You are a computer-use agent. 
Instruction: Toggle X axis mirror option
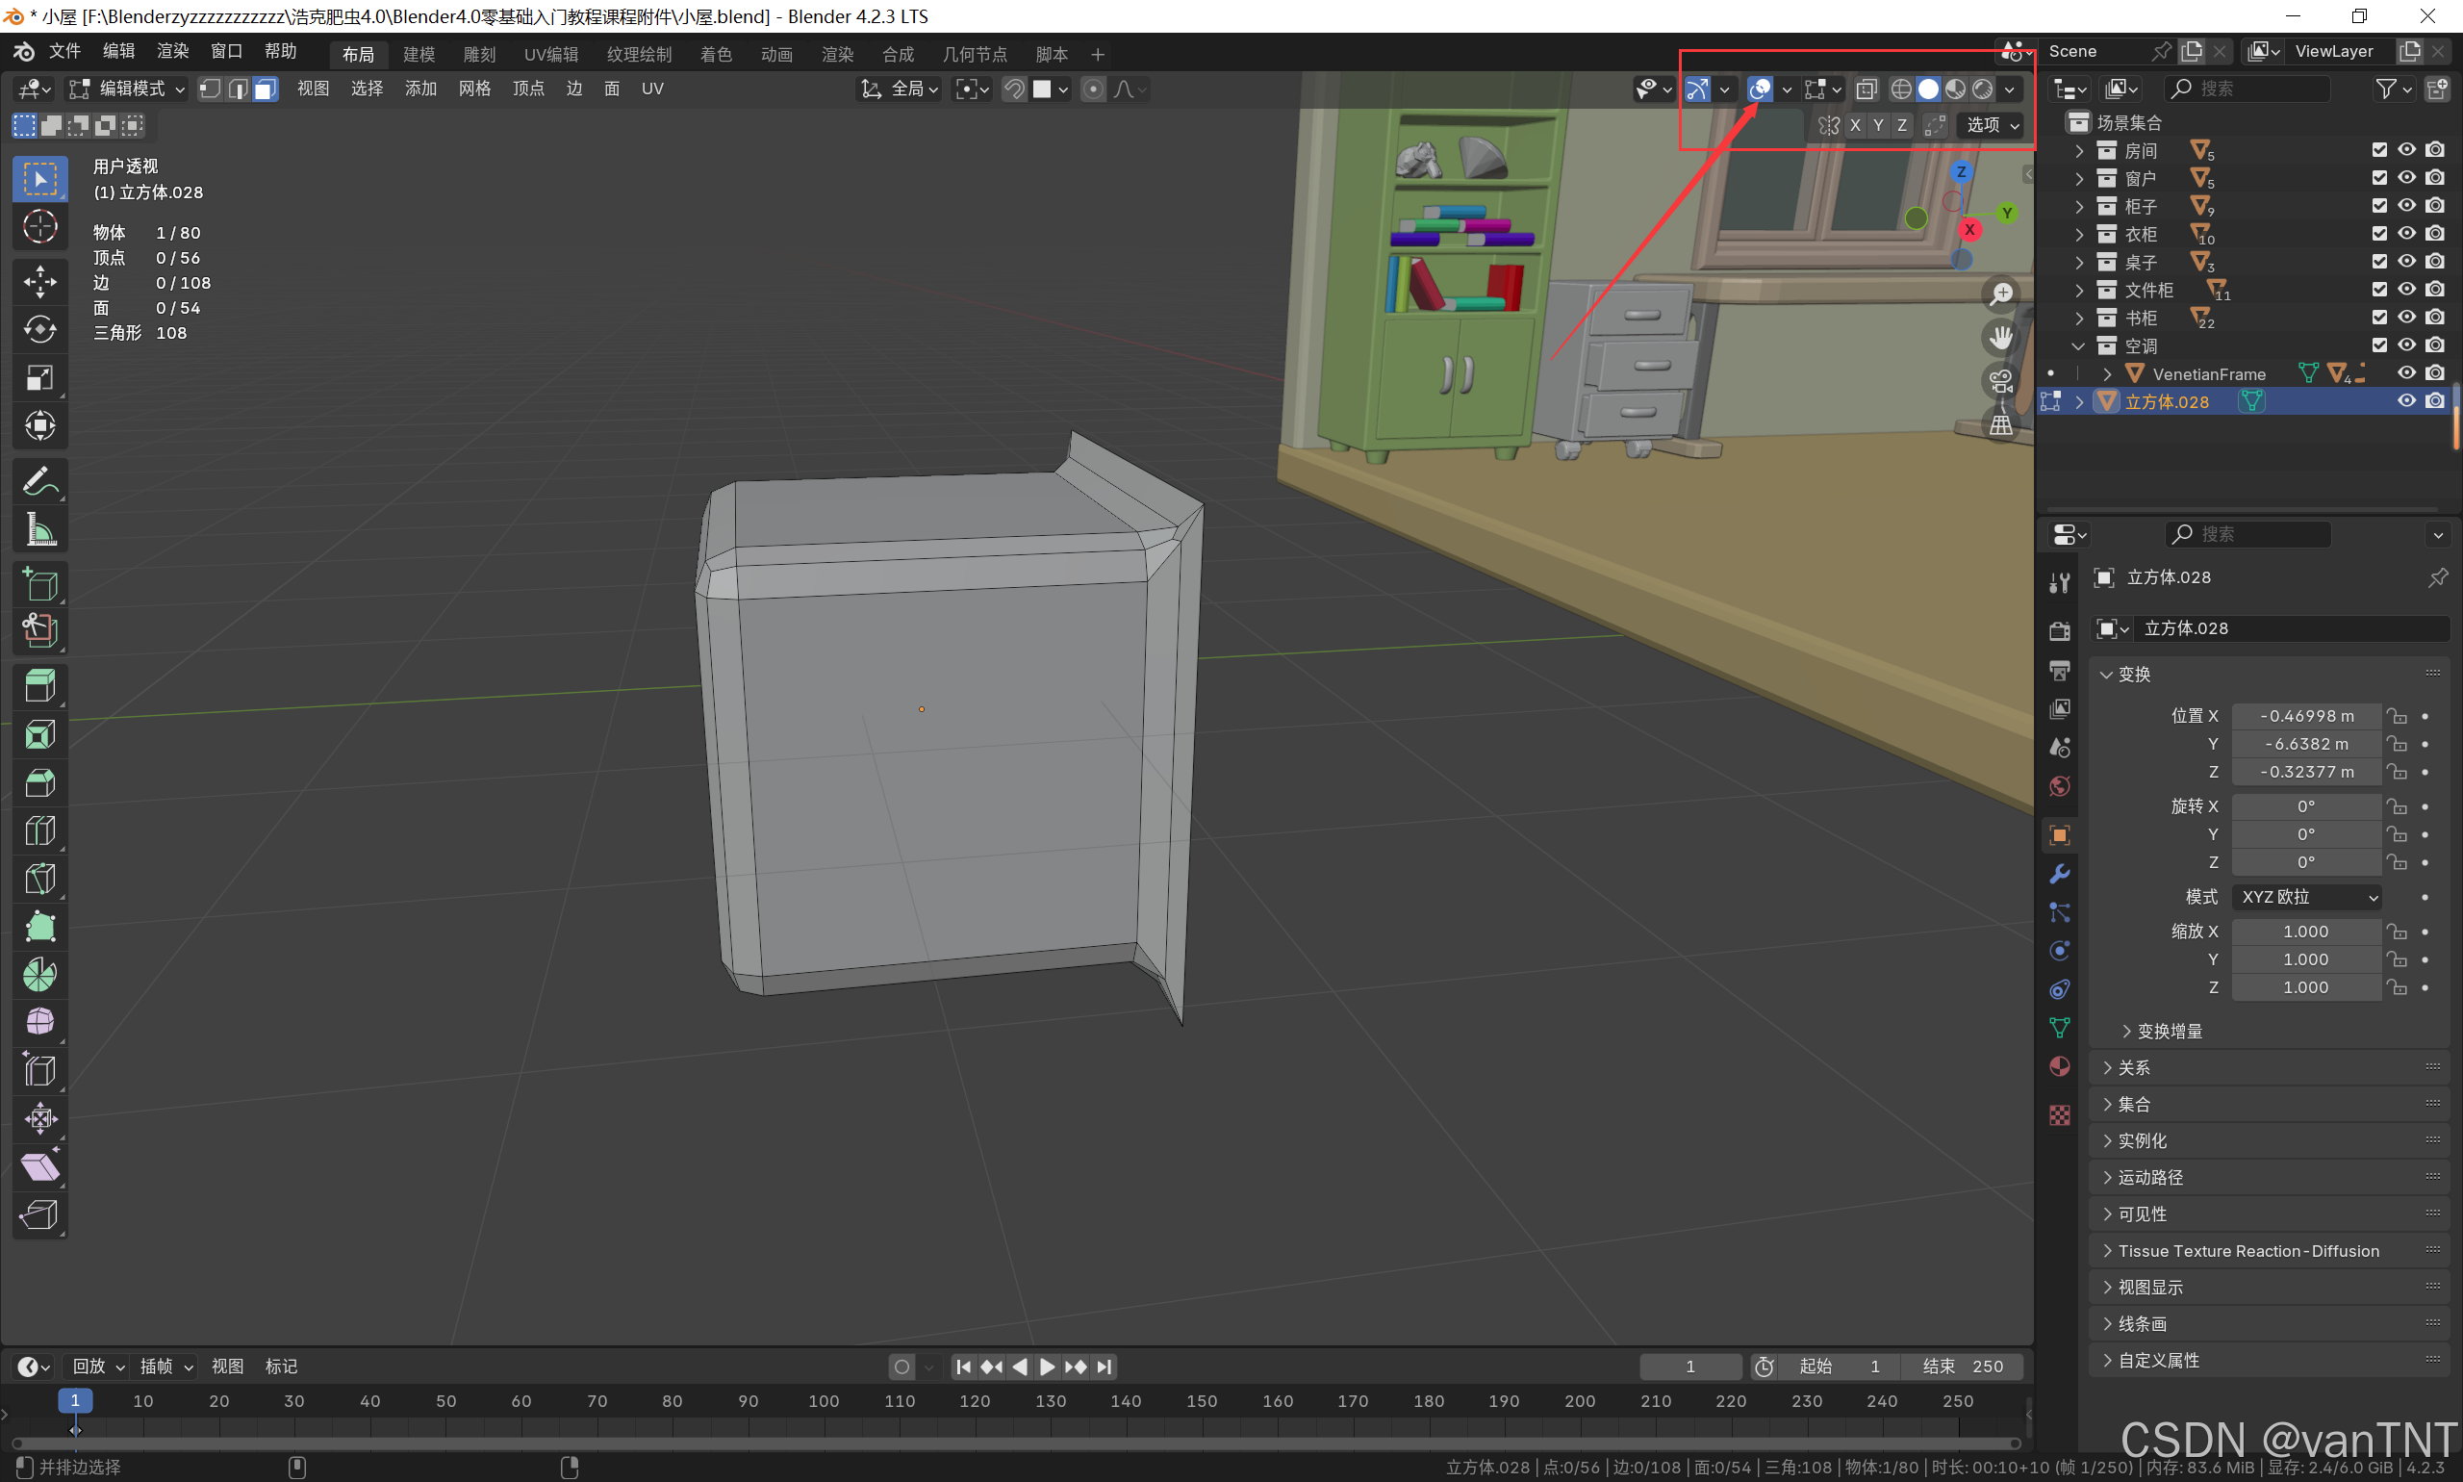(1855, 125)
